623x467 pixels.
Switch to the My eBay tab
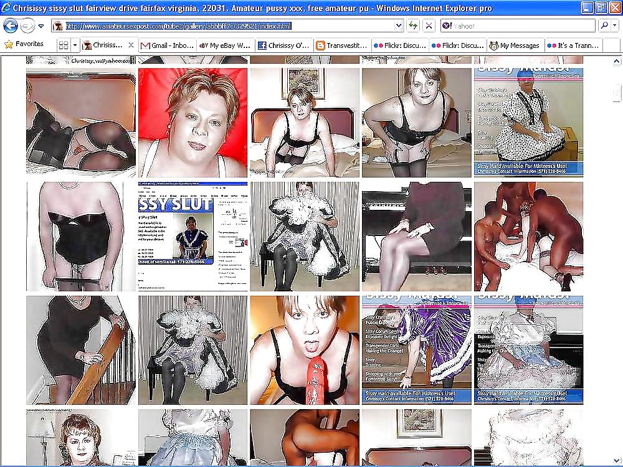point(226,45)
